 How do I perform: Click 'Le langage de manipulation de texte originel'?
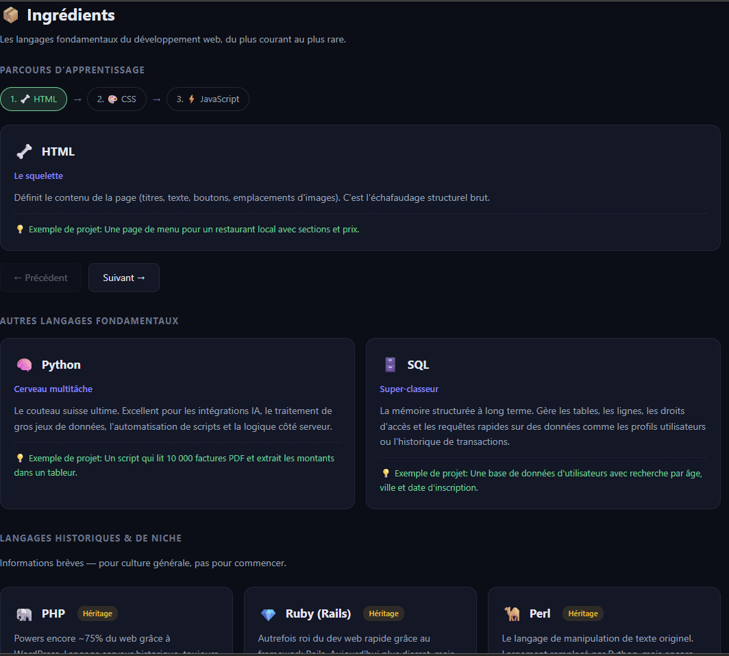(x=597, y=638)
